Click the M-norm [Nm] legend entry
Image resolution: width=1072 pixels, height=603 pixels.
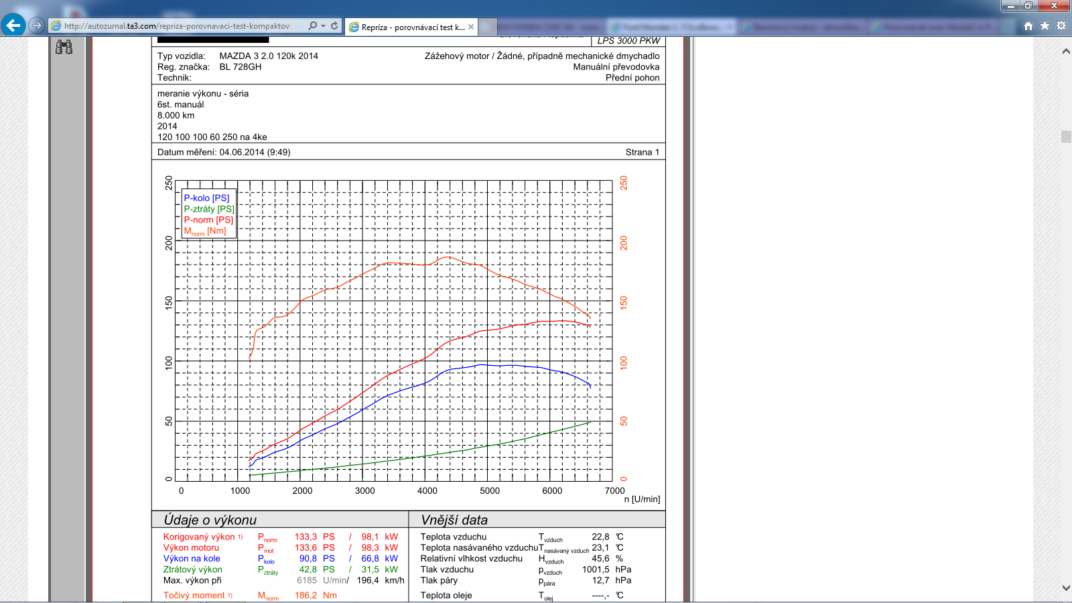click(205, 231)
